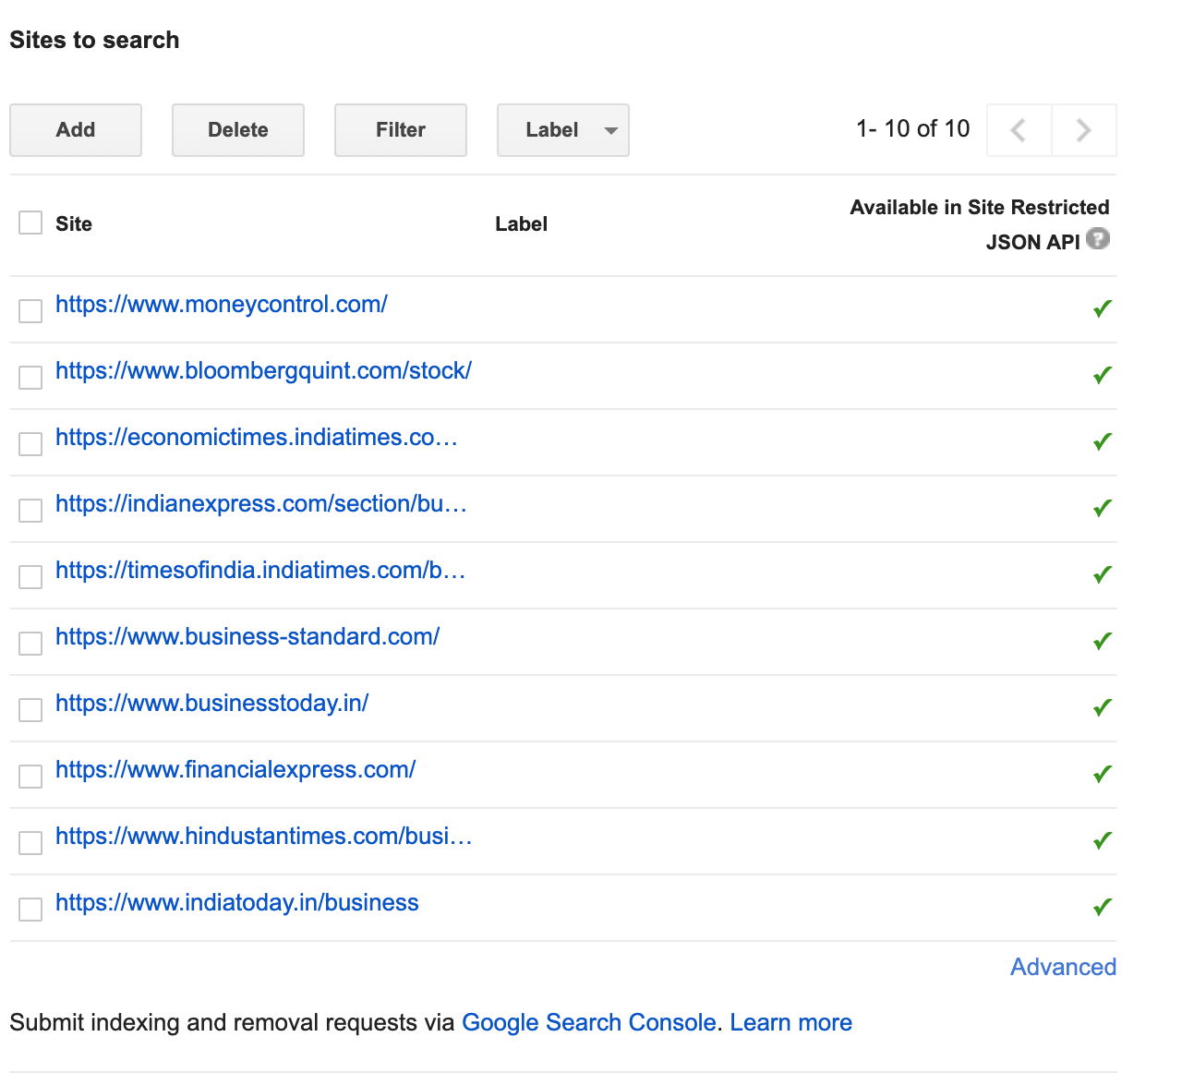The height and width of the screenshot is (1073, 1182).
Task: Click the financialexpress row green checkmark
Action: point(1103,774)
